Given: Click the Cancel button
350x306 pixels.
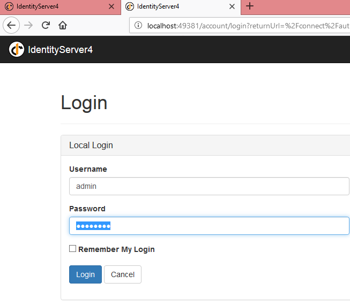Looking at the screenshot, I should (x=123, y=274).
